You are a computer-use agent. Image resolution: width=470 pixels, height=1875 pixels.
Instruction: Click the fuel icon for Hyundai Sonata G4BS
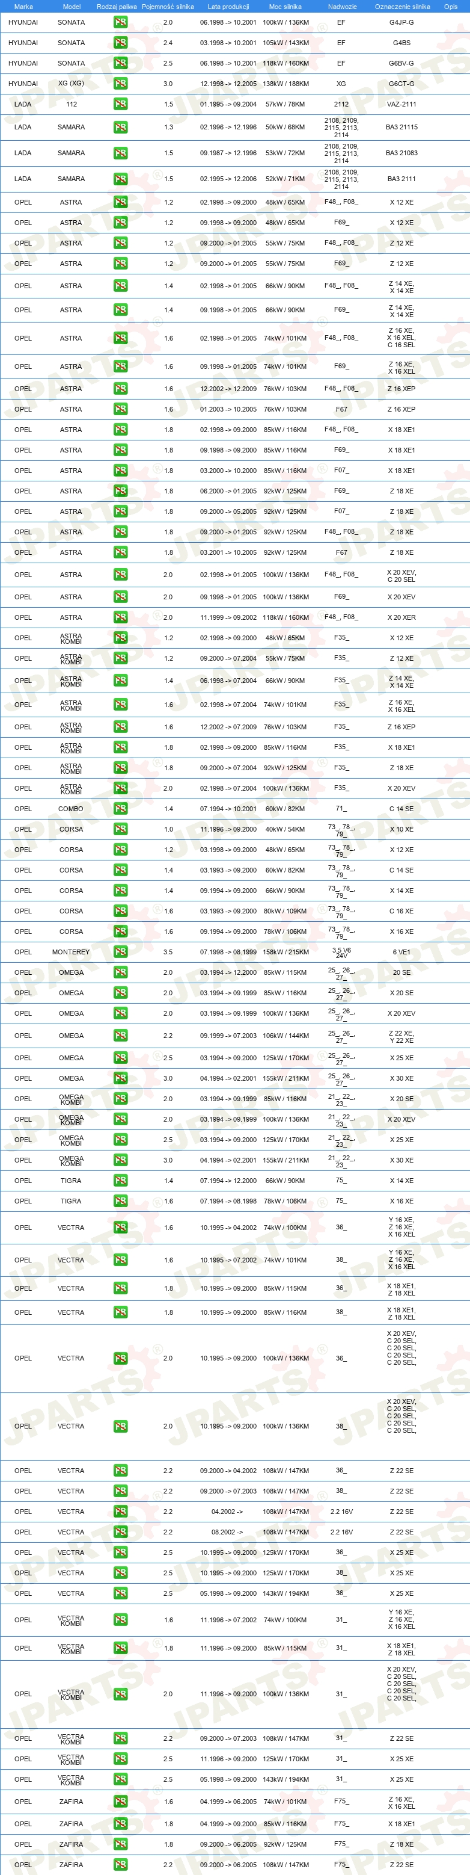tap(120, 43)
